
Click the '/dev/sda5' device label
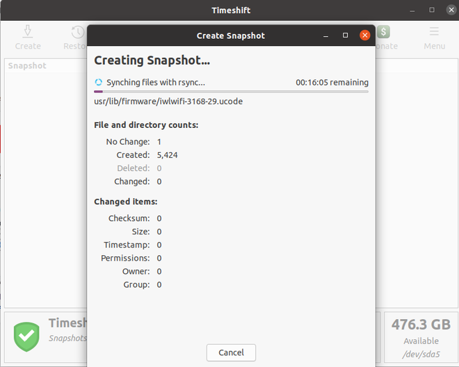421,354
